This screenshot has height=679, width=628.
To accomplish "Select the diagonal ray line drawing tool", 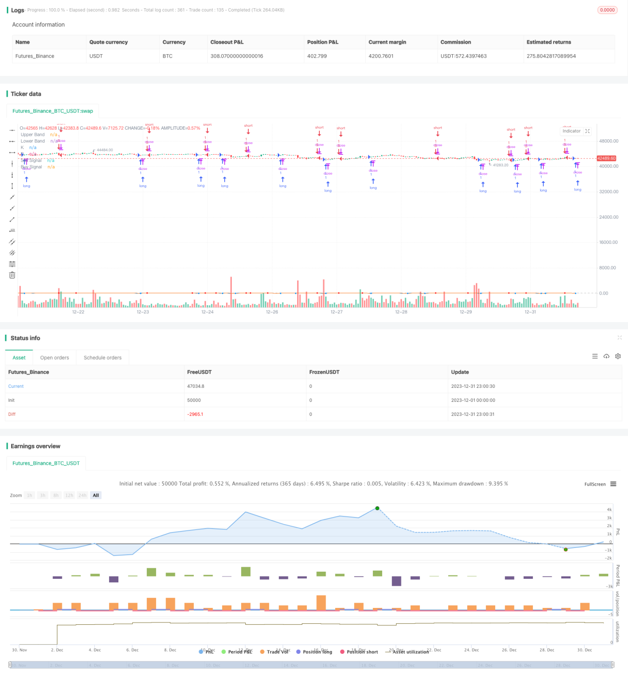I will 12,208.
